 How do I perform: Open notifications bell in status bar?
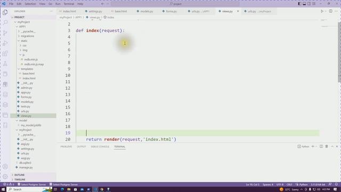click(x=336, y=185)
